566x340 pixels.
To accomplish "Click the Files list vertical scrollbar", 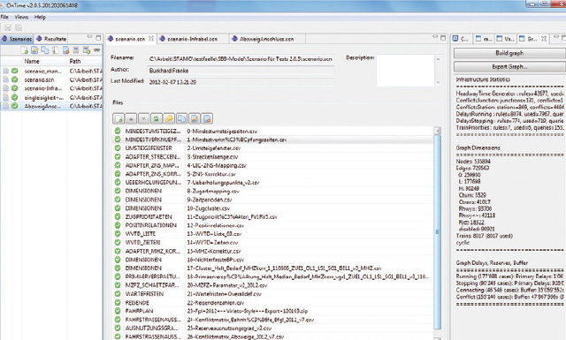I will point(437,231).
